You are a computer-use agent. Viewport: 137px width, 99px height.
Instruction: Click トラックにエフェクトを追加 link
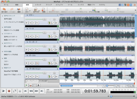point(14,22)
